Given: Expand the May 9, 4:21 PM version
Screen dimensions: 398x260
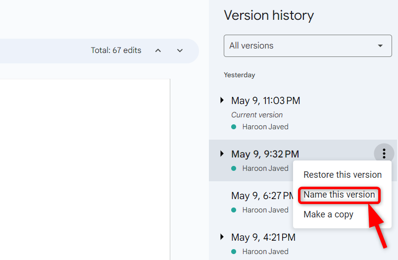Looking at the screenshot, I should (x=222, y=237).
